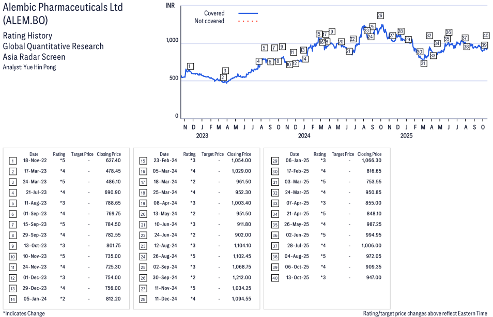The image size is (493, 317).
Task: Click chart marker 22 on the graph
Action: pyautogui.click(x=352, y=39)
